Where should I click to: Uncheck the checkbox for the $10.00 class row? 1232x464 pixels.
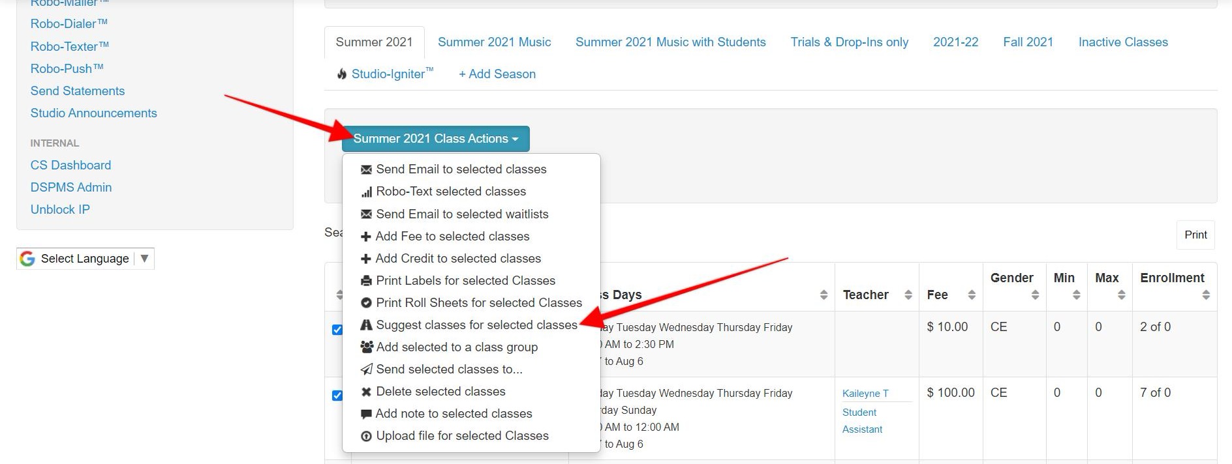337,330
